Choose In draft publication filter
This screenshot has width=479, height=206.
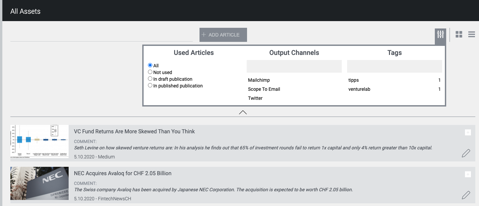(150, 79)
